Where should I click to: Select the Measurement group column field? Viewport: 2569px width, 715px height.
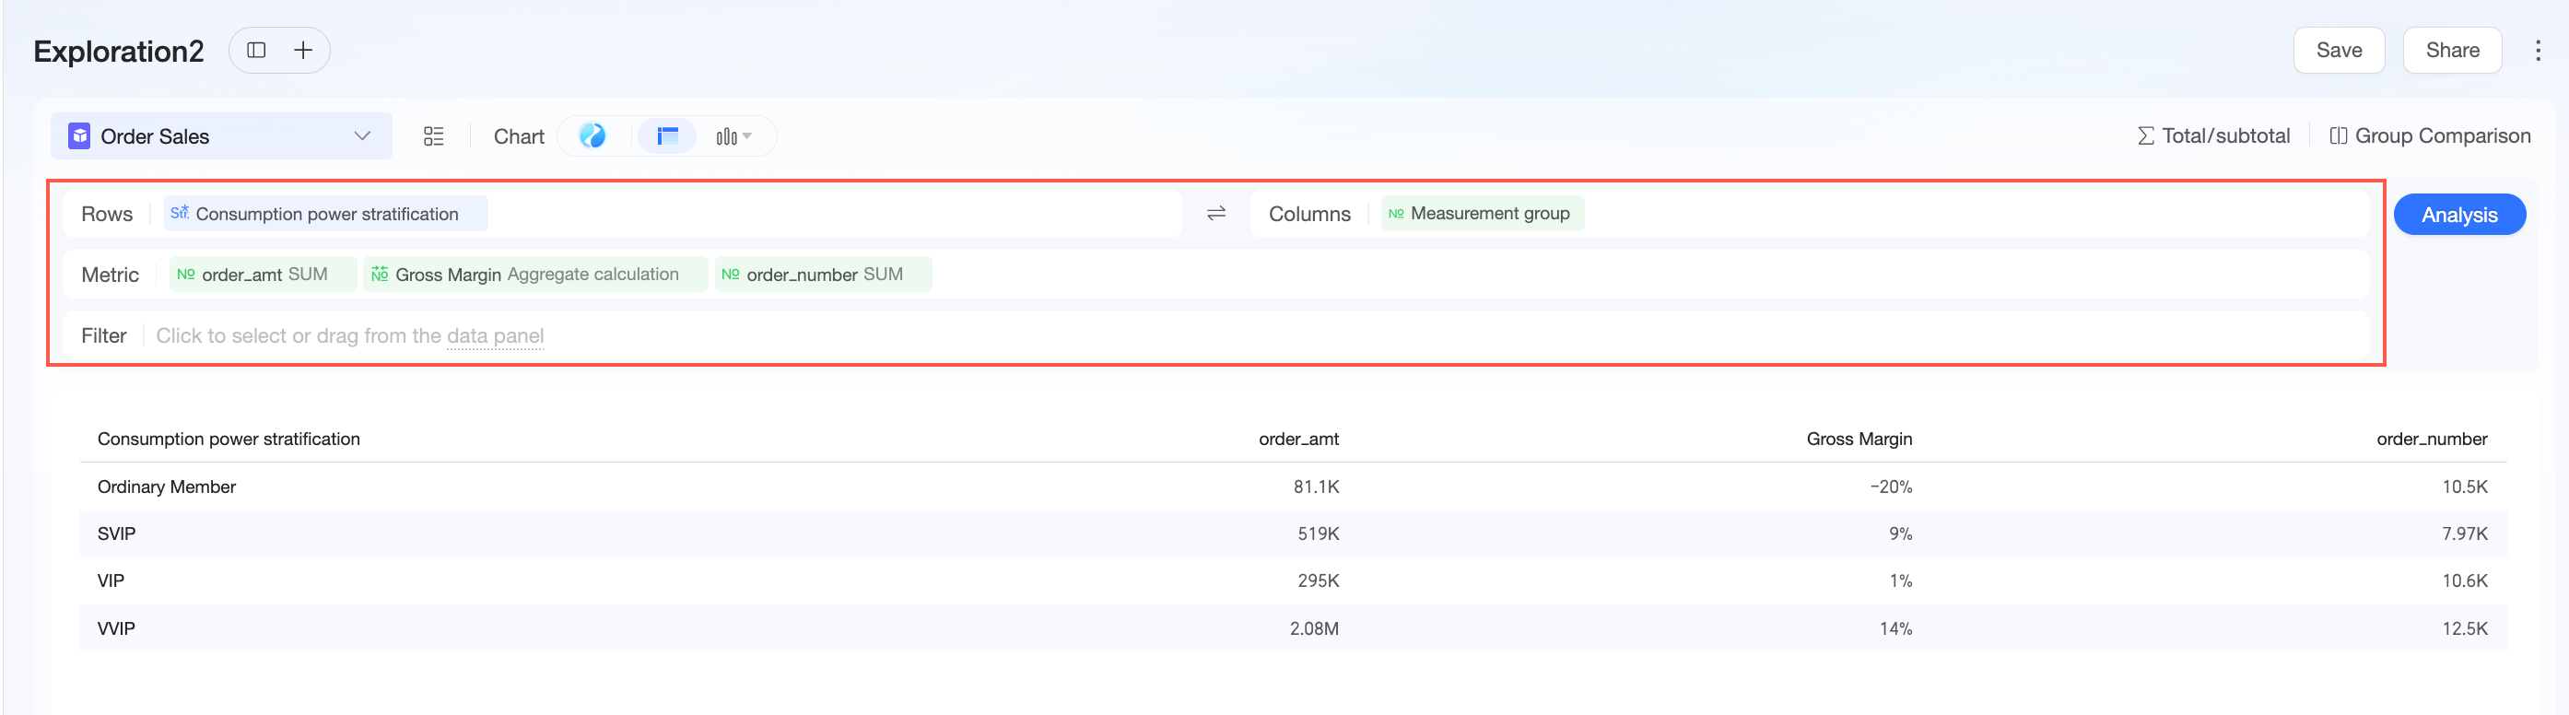[1482, 214]
